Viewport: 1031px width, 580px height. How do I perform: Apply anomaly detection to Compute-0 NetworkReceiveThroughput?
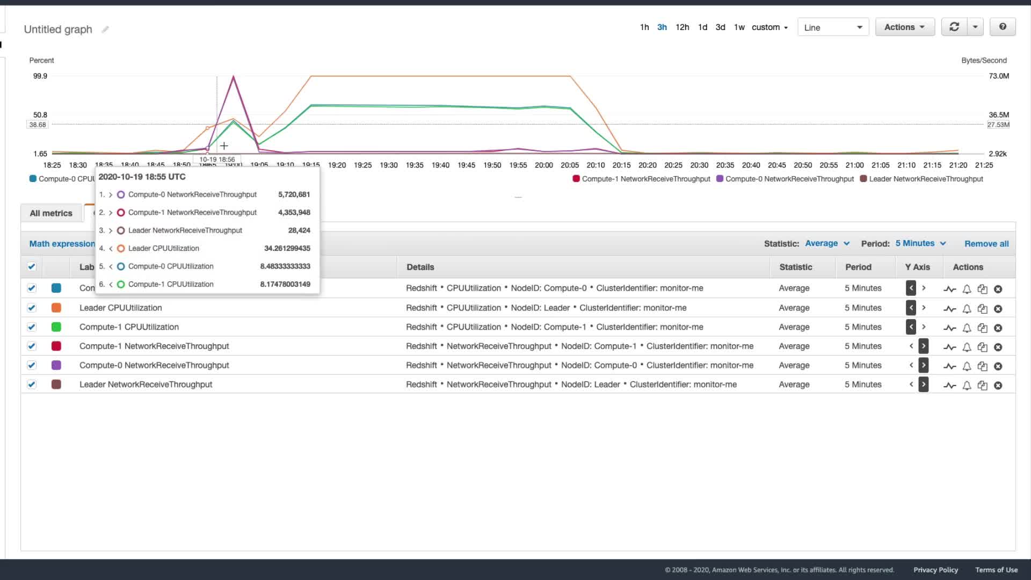(x=949, y=366)
